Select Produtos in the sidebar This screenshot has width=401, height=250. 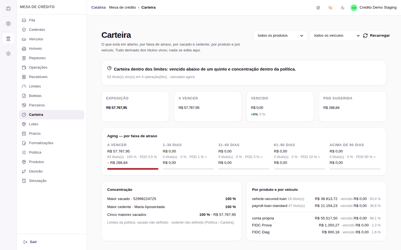[52, 162]
